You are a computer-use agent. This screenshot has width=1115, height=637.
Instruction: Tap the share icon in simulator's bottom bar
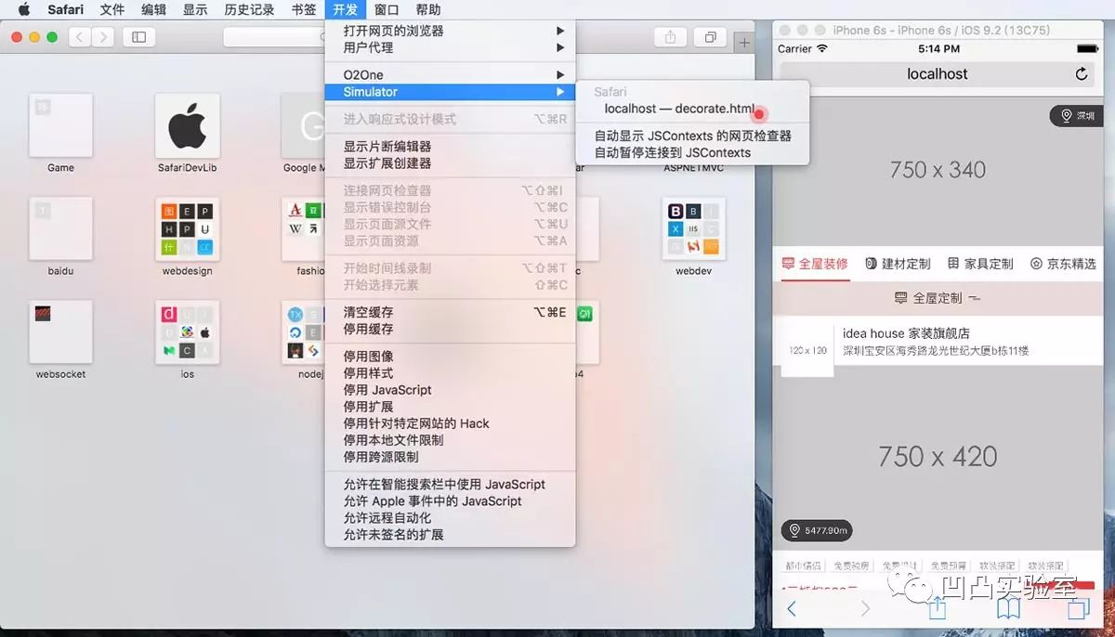[938, 607]
